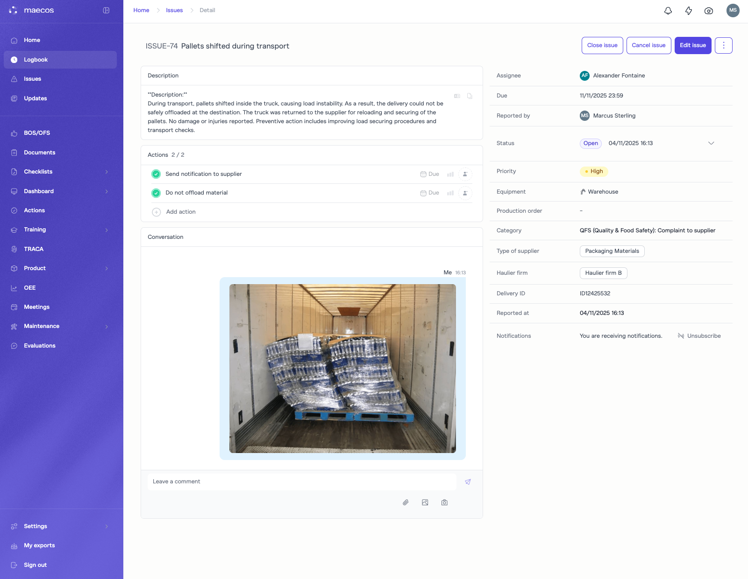
Task: Open the three-dot more options menu
Action: (x=723, y=45)
